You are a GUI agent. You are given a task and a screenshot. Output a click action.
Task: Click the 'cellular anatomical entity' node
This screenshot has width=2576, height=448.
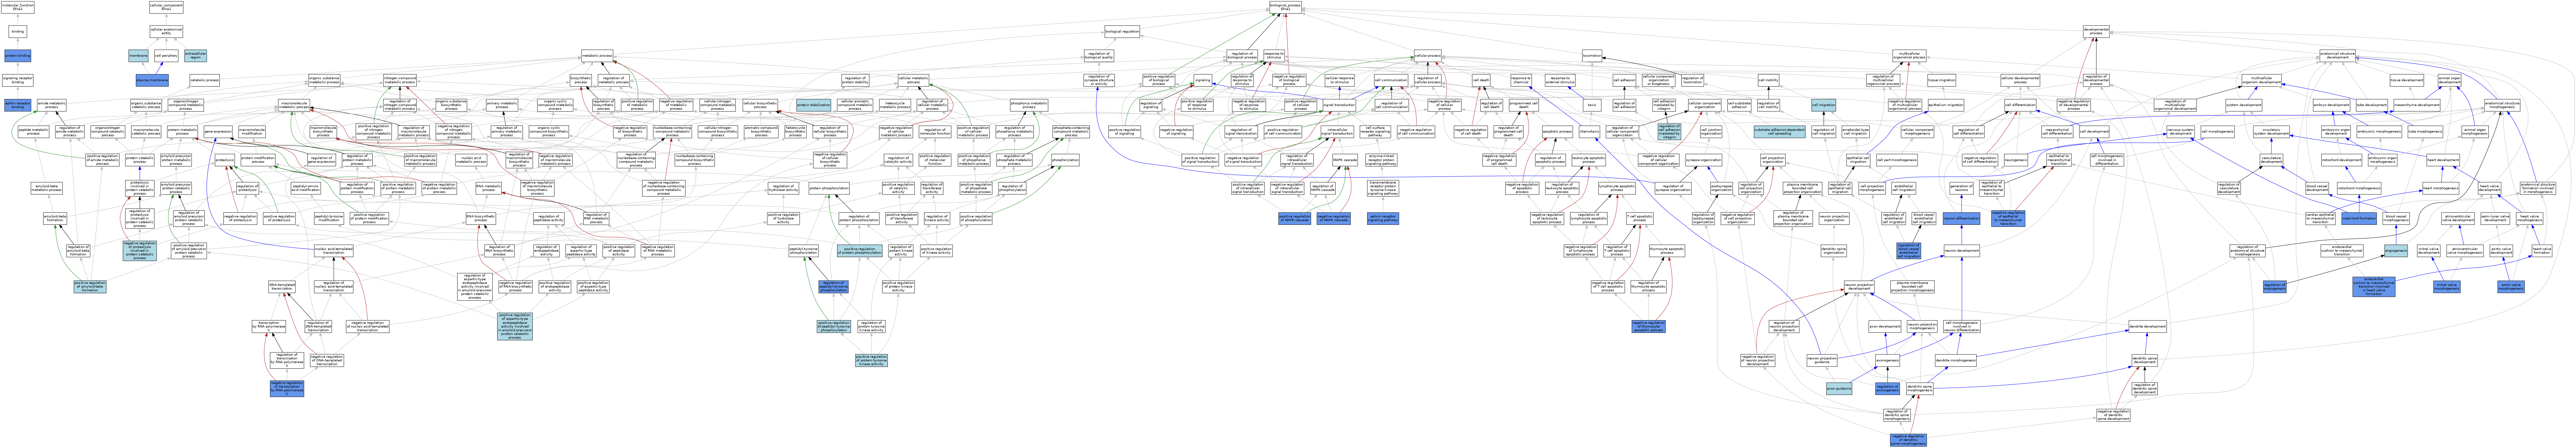tap(166, 31)
